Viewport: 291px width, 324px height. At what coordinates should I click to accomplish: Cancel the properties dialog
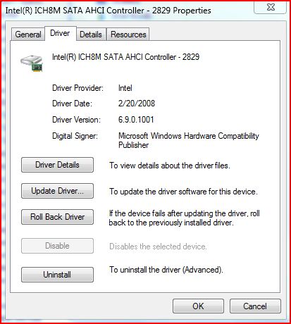click(x=255, y=306)
